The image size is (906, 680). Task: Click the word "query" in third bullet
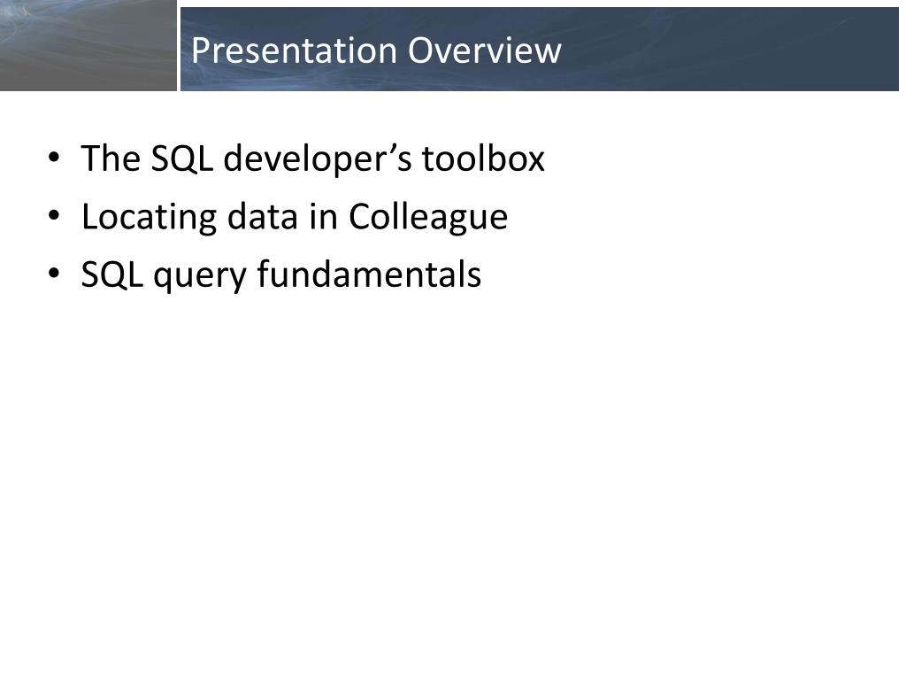(200, 276)
